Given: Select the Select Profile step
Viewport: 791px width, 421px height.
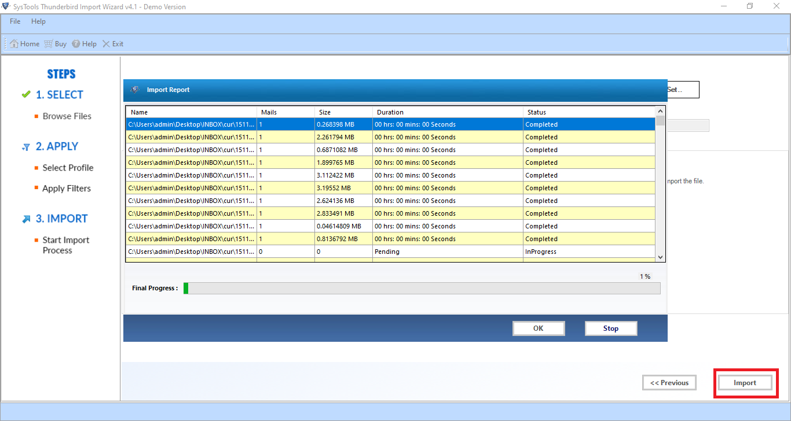Looking at the screenshot, I should click(68, 168).
